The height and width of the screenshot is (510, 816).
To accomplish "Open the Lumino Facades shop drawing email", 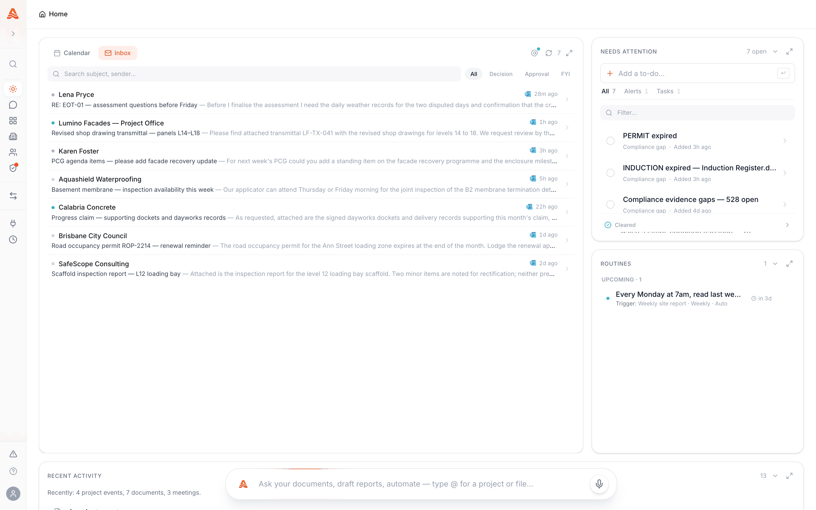I will 311,128.
